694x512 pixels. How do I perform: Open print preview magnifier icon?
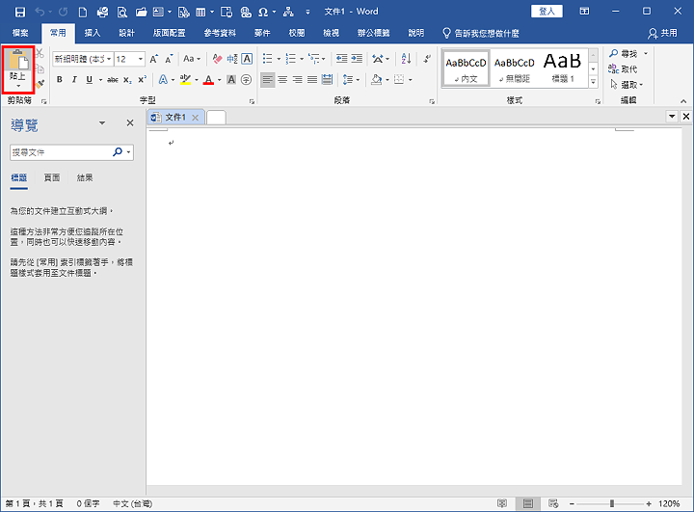(122, 12)
